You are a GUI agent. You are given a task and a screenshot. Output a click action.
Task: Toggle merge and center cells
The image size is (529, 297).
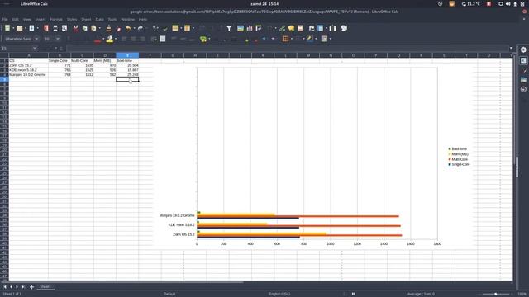[x=163, y=39]
